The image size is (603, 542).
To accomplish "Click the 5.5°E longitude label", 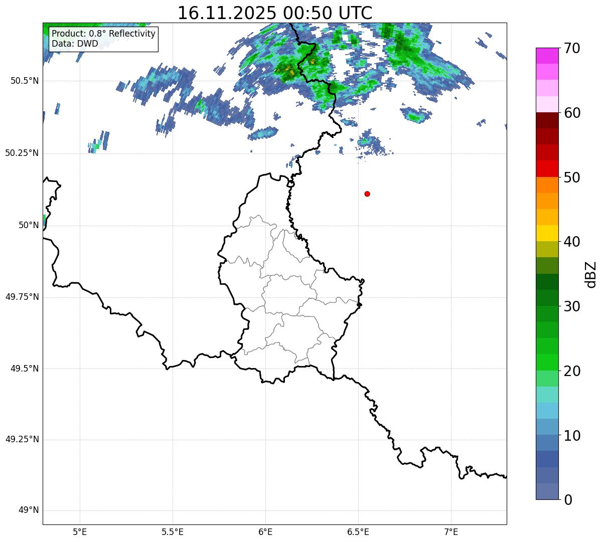I will [173, 532].
